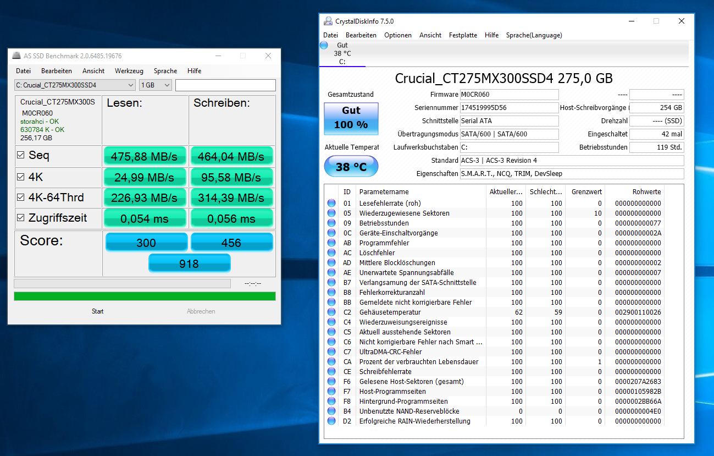This screenshot has height=456, width=714.
Task: Click the Übertragungsmodus field SATA/600
Action: click(509, 134)
